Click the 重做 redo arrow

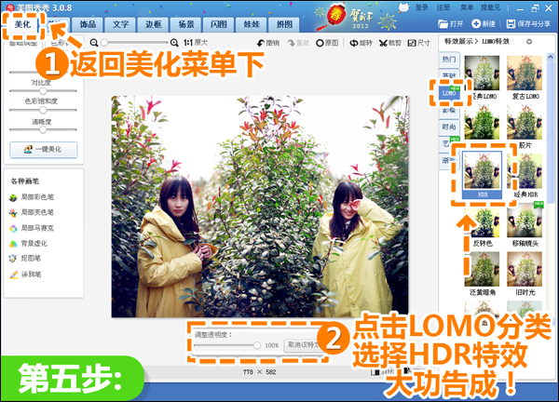(298, 43)
